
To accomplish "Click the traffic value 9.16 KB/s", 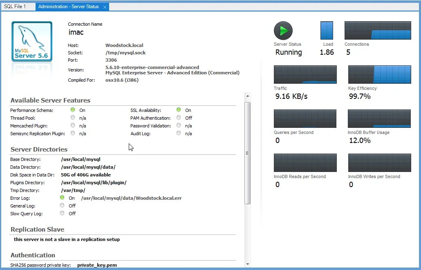I will click(291, 96).
